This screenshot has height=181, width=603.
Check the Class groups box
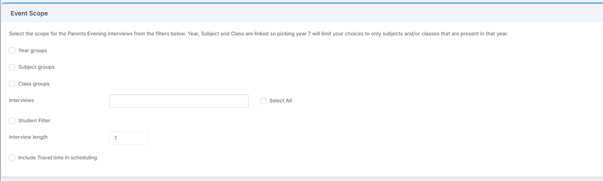12,84
